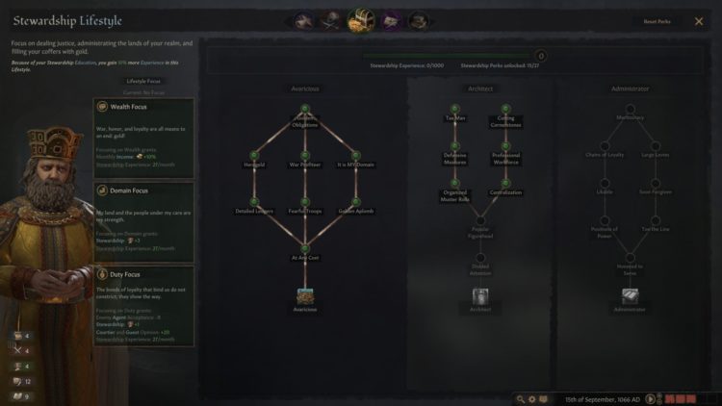Click the Reset Perks button
This screenshot has height=406, width=722.
(x=657, y=21)
